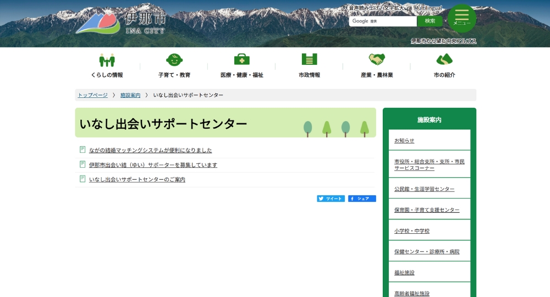This screenshot has height=297, width=550.
Task: Open 公民館・生涯学習センター sidebar link
Action: pyautogui.click(x=424, y=189)
